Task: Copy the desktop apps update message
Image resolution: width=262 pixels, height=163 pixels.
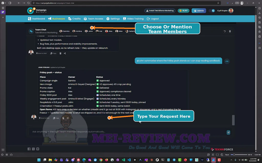Action: click(53, 53)
